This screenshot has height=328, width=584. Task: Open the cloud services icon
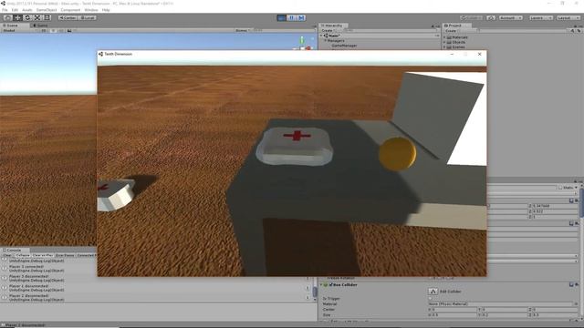[x=491, y=17]
